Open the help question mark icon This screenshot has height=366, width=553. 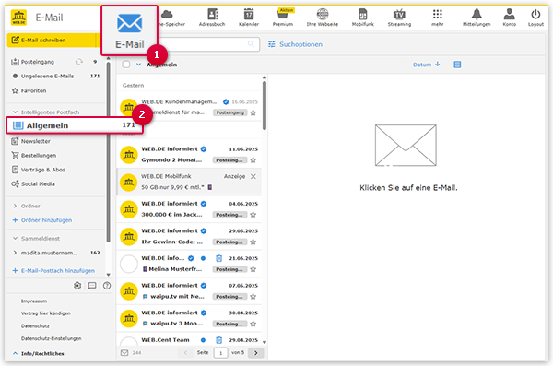click(x=107, y=286)
